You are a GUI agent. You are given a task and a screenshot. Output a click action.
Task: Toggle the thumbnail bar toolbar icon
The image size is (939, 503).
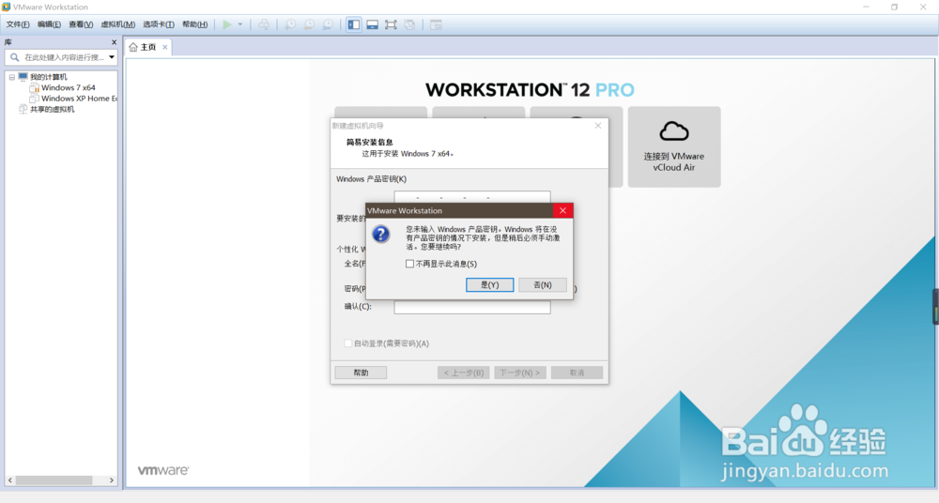coord(373,24)
